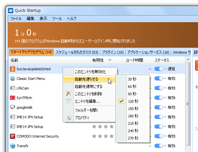Switch to アプリケーションサービス (16) tab
Viewport: 198px width, 152px height.
pyautogui.click(x=148, y=52)
